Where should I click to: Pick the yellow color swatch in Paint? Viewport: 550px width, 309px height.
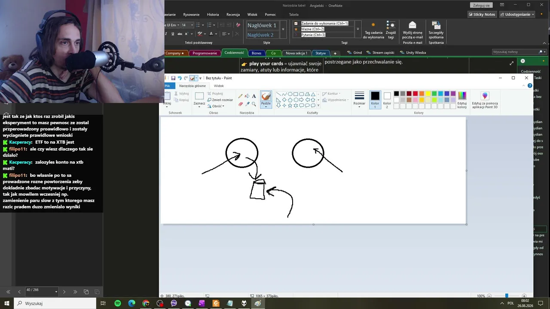tap(428, 94)
